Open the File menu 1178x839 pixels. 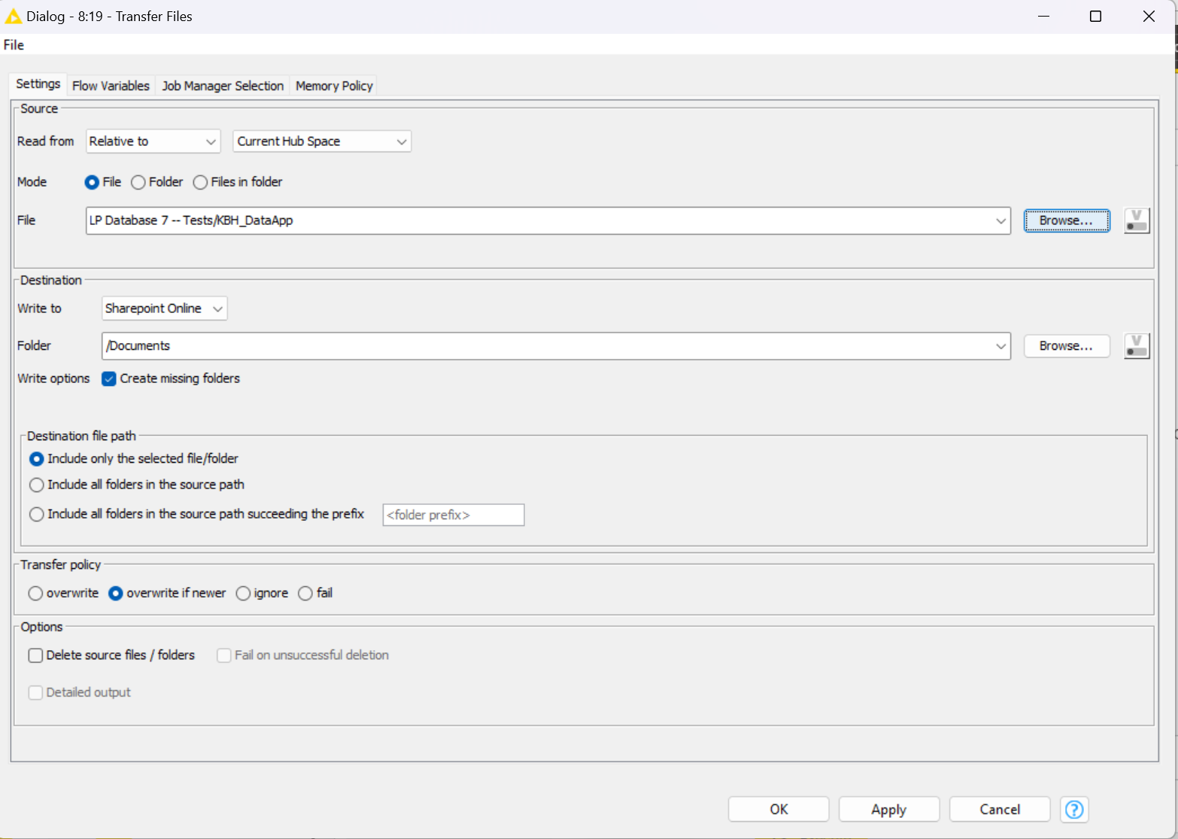tap(14, 45)
